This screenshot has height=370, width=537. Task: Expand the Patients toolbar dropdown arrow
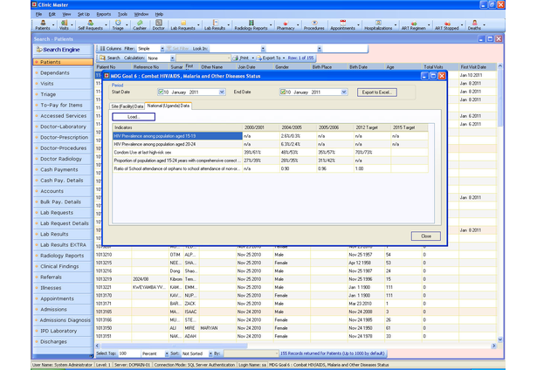[x=53, y=24]
